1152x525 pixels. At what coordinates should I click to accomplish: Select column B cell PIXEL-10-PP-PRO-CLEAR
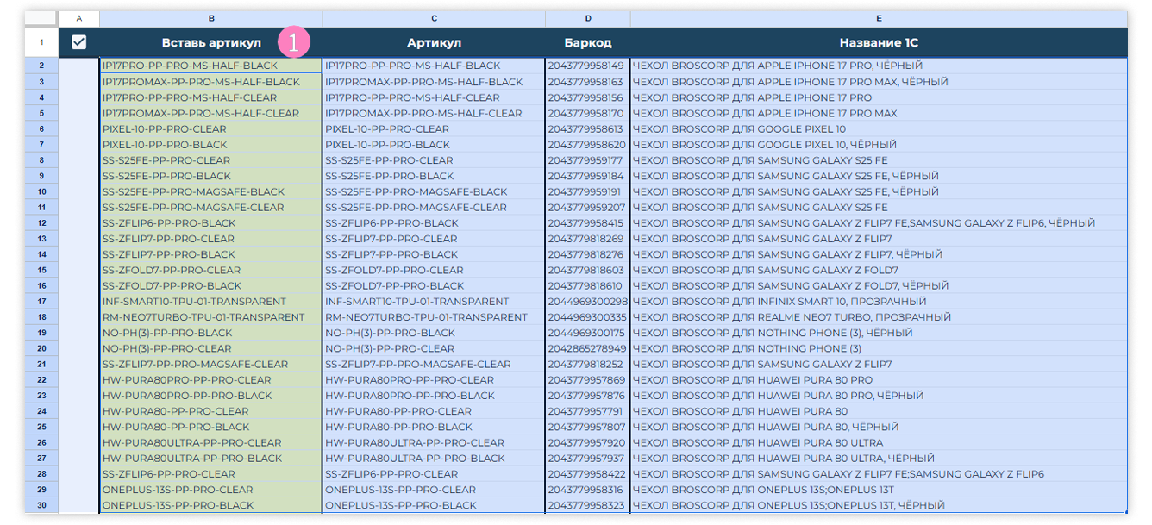(x=211, y=128)
